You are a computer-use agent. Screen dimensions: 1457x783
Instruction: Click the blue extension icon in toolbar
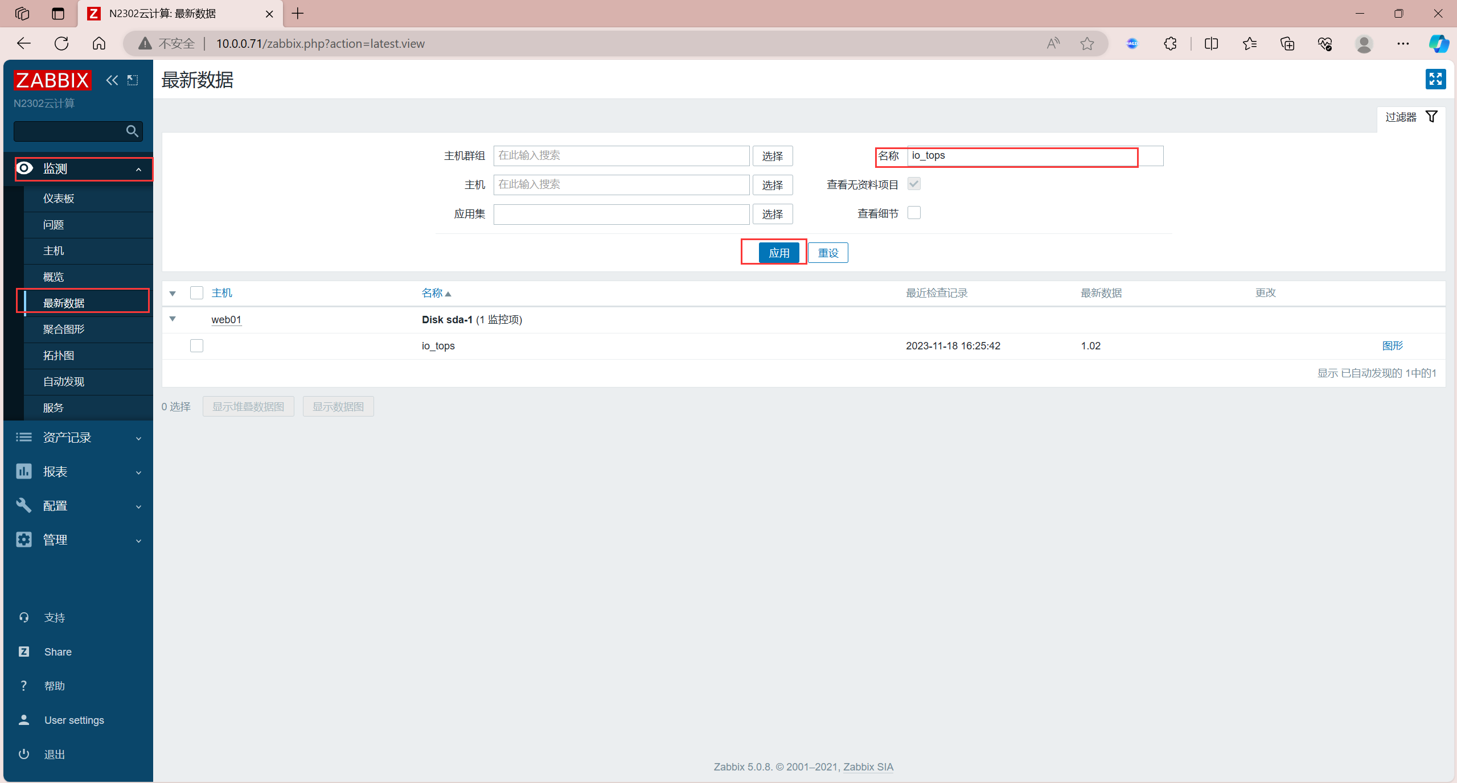tap(1132, 43)
